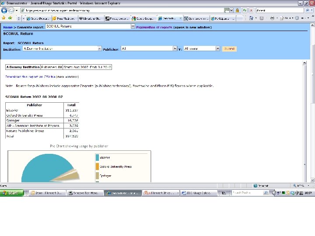The width and height of the screenshot is (315, 236).
Task: Click the outer page scroll-up arrow
Action: click(x=312, y=25)
